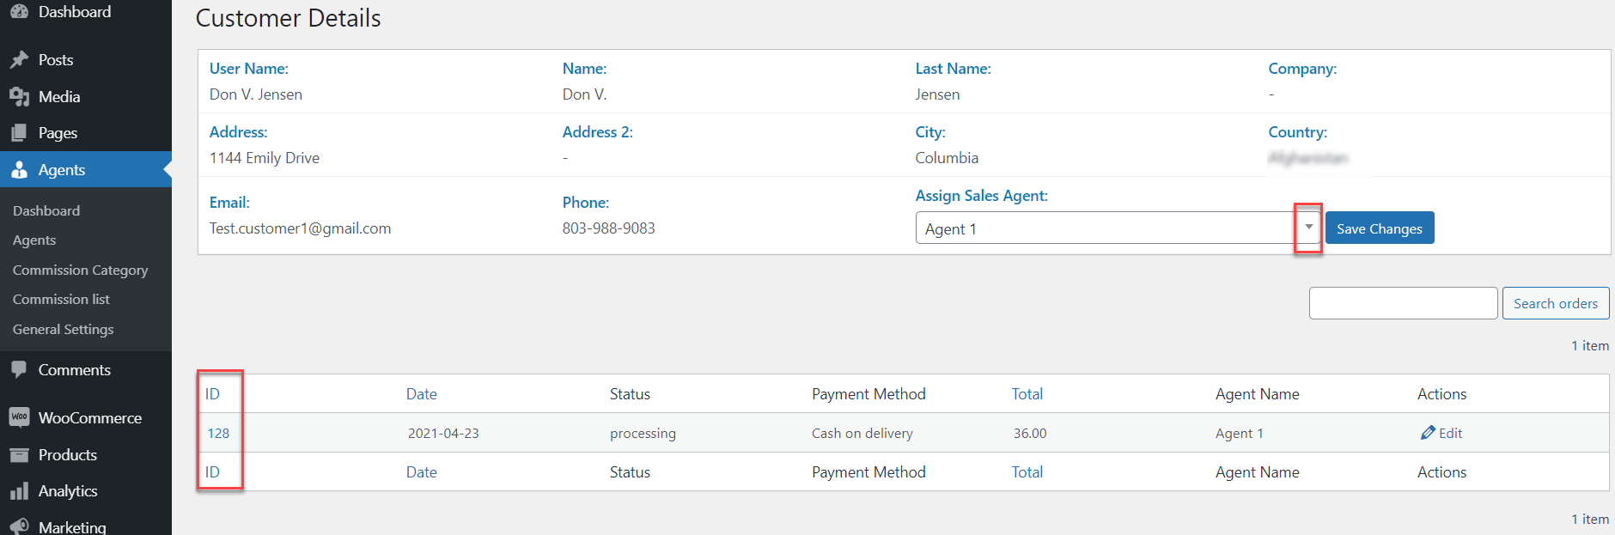1615x535 pixels.
Task: Sort orders by Date column header
Action: pyautogui.click(x=421, y=394)
